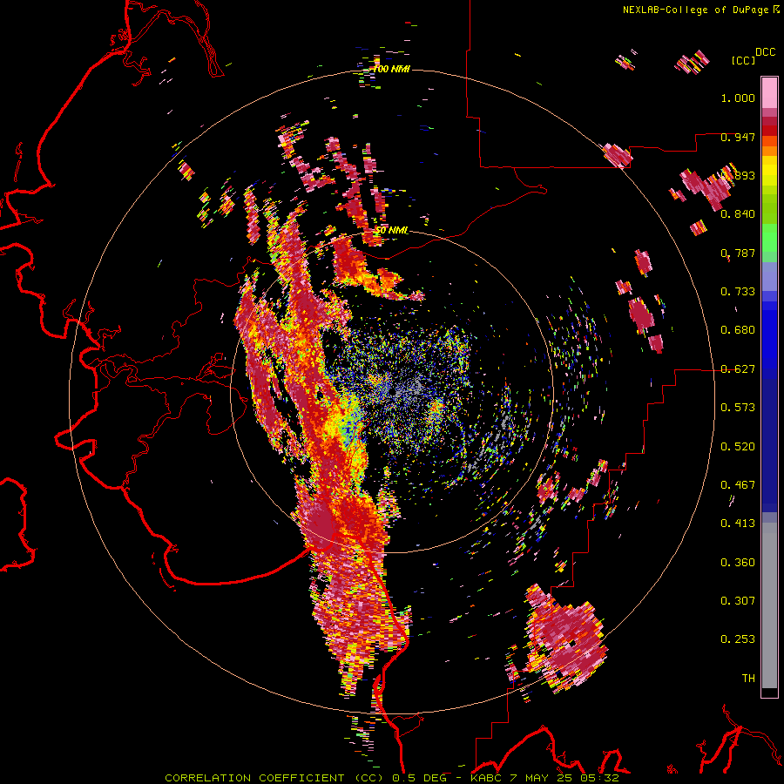784x784 pixels.
Task: Pick the light pink band of color bar
Action: (x=769, y=93)
